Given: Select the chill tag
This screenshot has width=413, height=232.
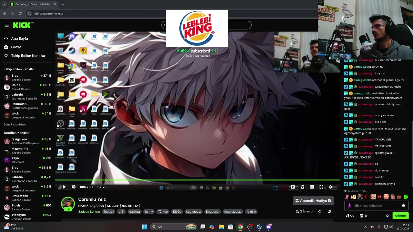Looking at the screenshot, I should (x=121, y=212).
